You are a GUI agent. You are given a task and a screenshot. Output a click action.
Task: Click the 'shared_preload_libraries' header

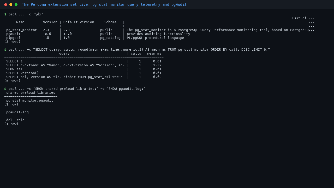coord(31,93)
